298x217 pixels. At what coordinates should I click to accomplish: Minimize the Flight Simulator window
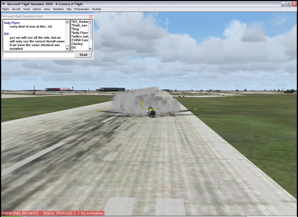(x=283, y=4)
